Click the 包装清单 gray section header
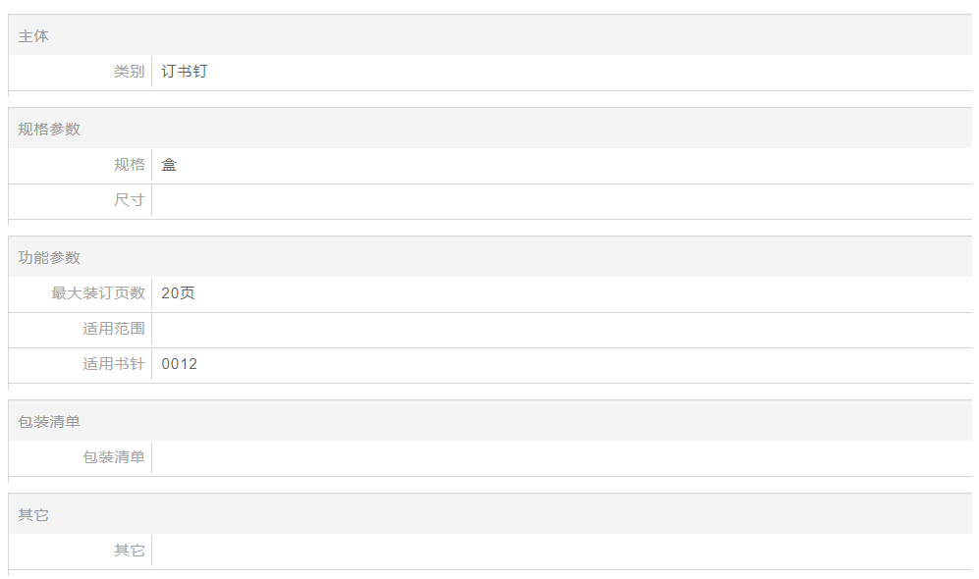 point(49,422)
